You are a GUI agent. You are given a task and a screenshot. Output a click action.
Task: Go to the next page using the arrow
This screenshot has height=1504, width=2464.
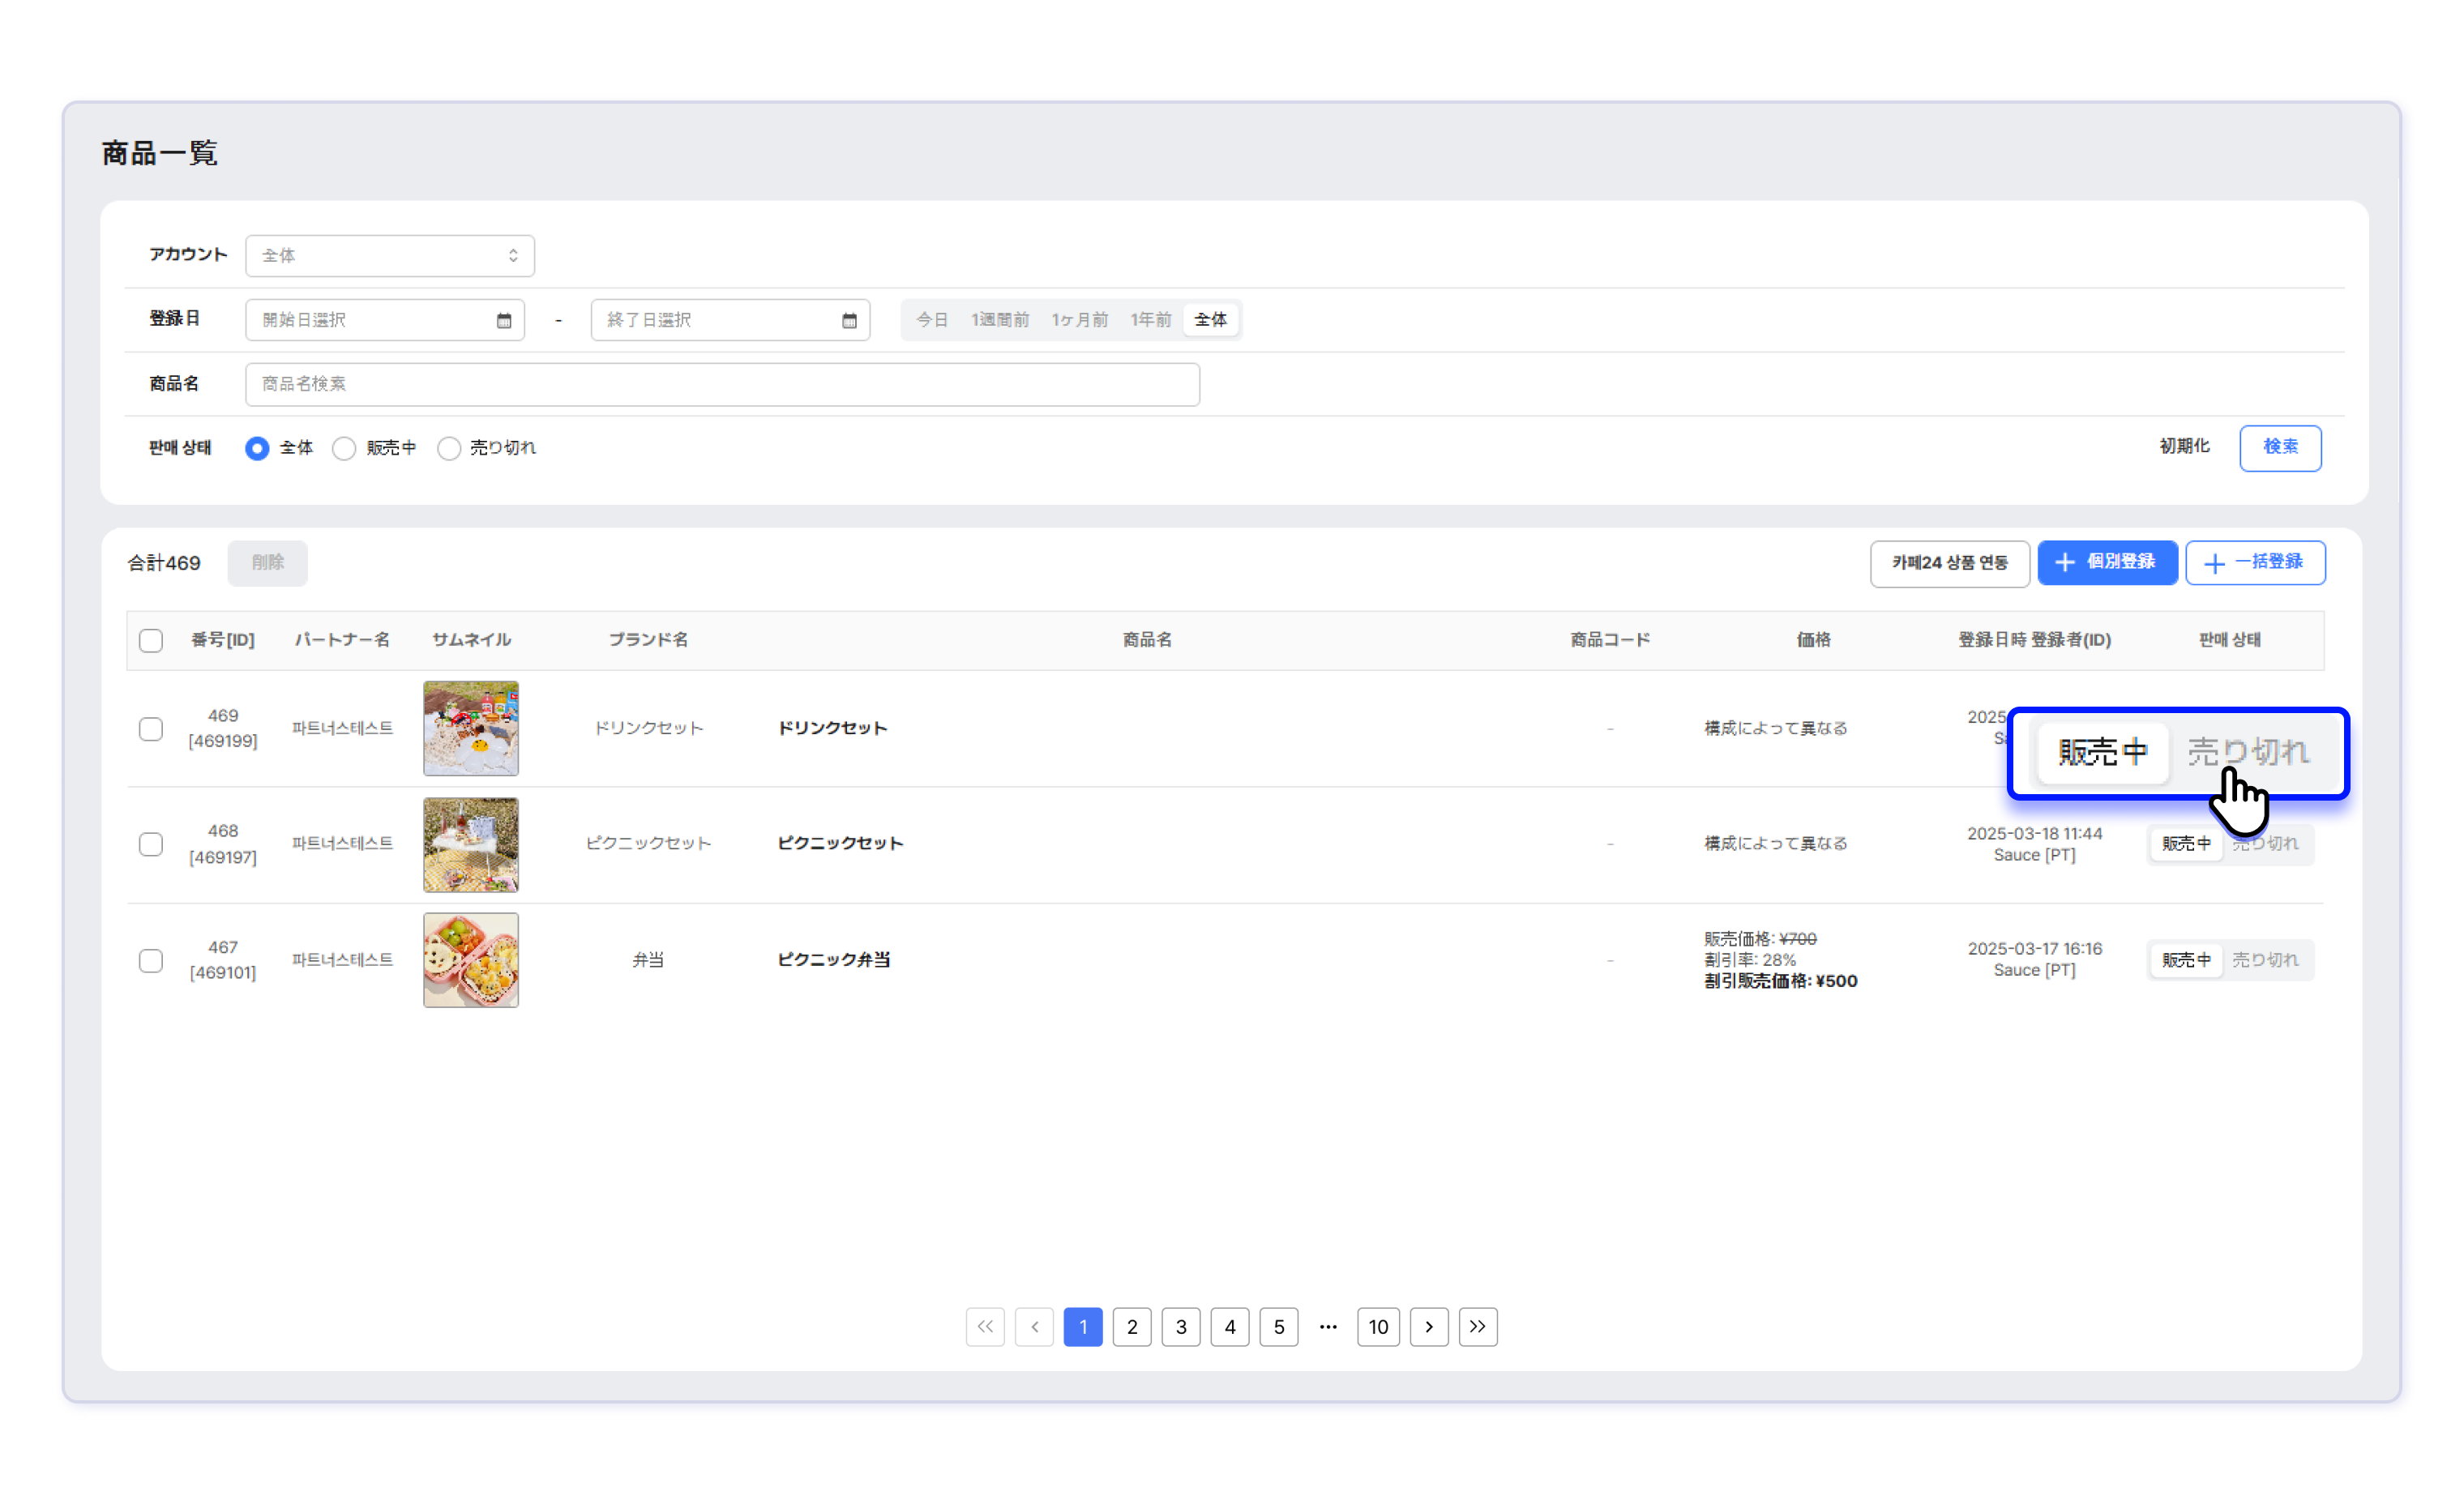[1428, 1326]
